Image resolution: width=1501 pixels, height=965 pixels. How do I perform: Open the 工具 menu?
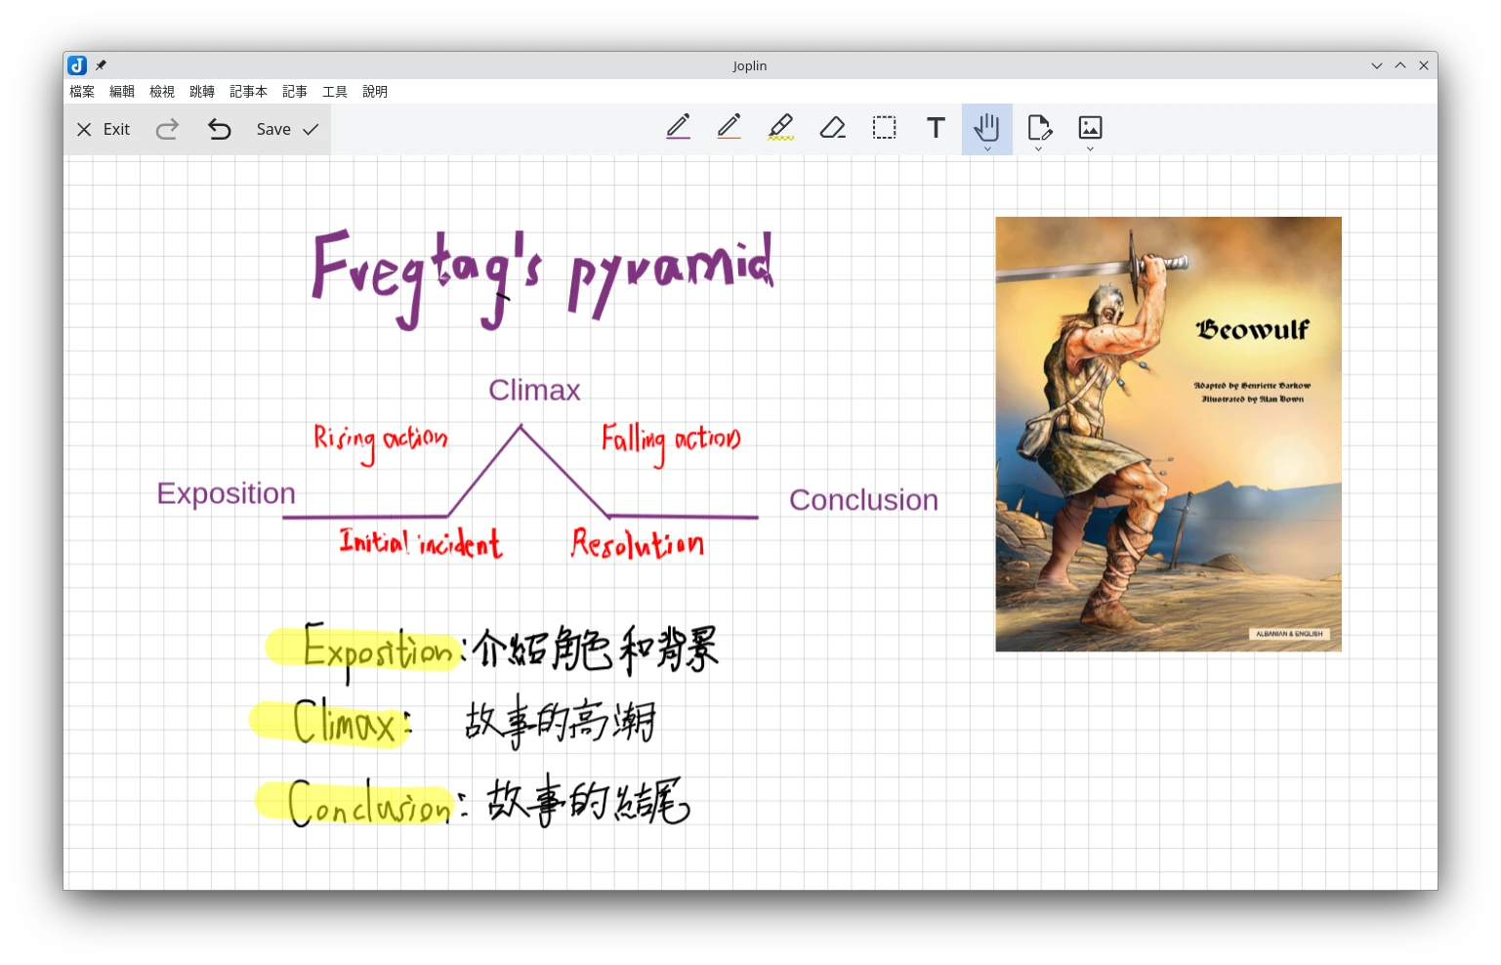click(335, 92)
